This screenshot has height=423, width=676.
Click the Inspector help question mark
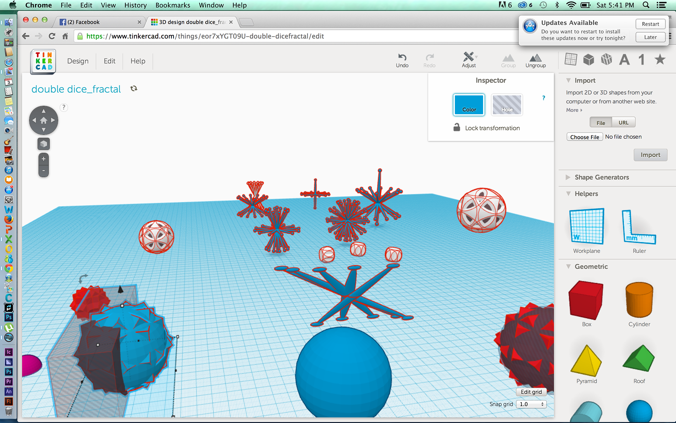coord(544,98)
